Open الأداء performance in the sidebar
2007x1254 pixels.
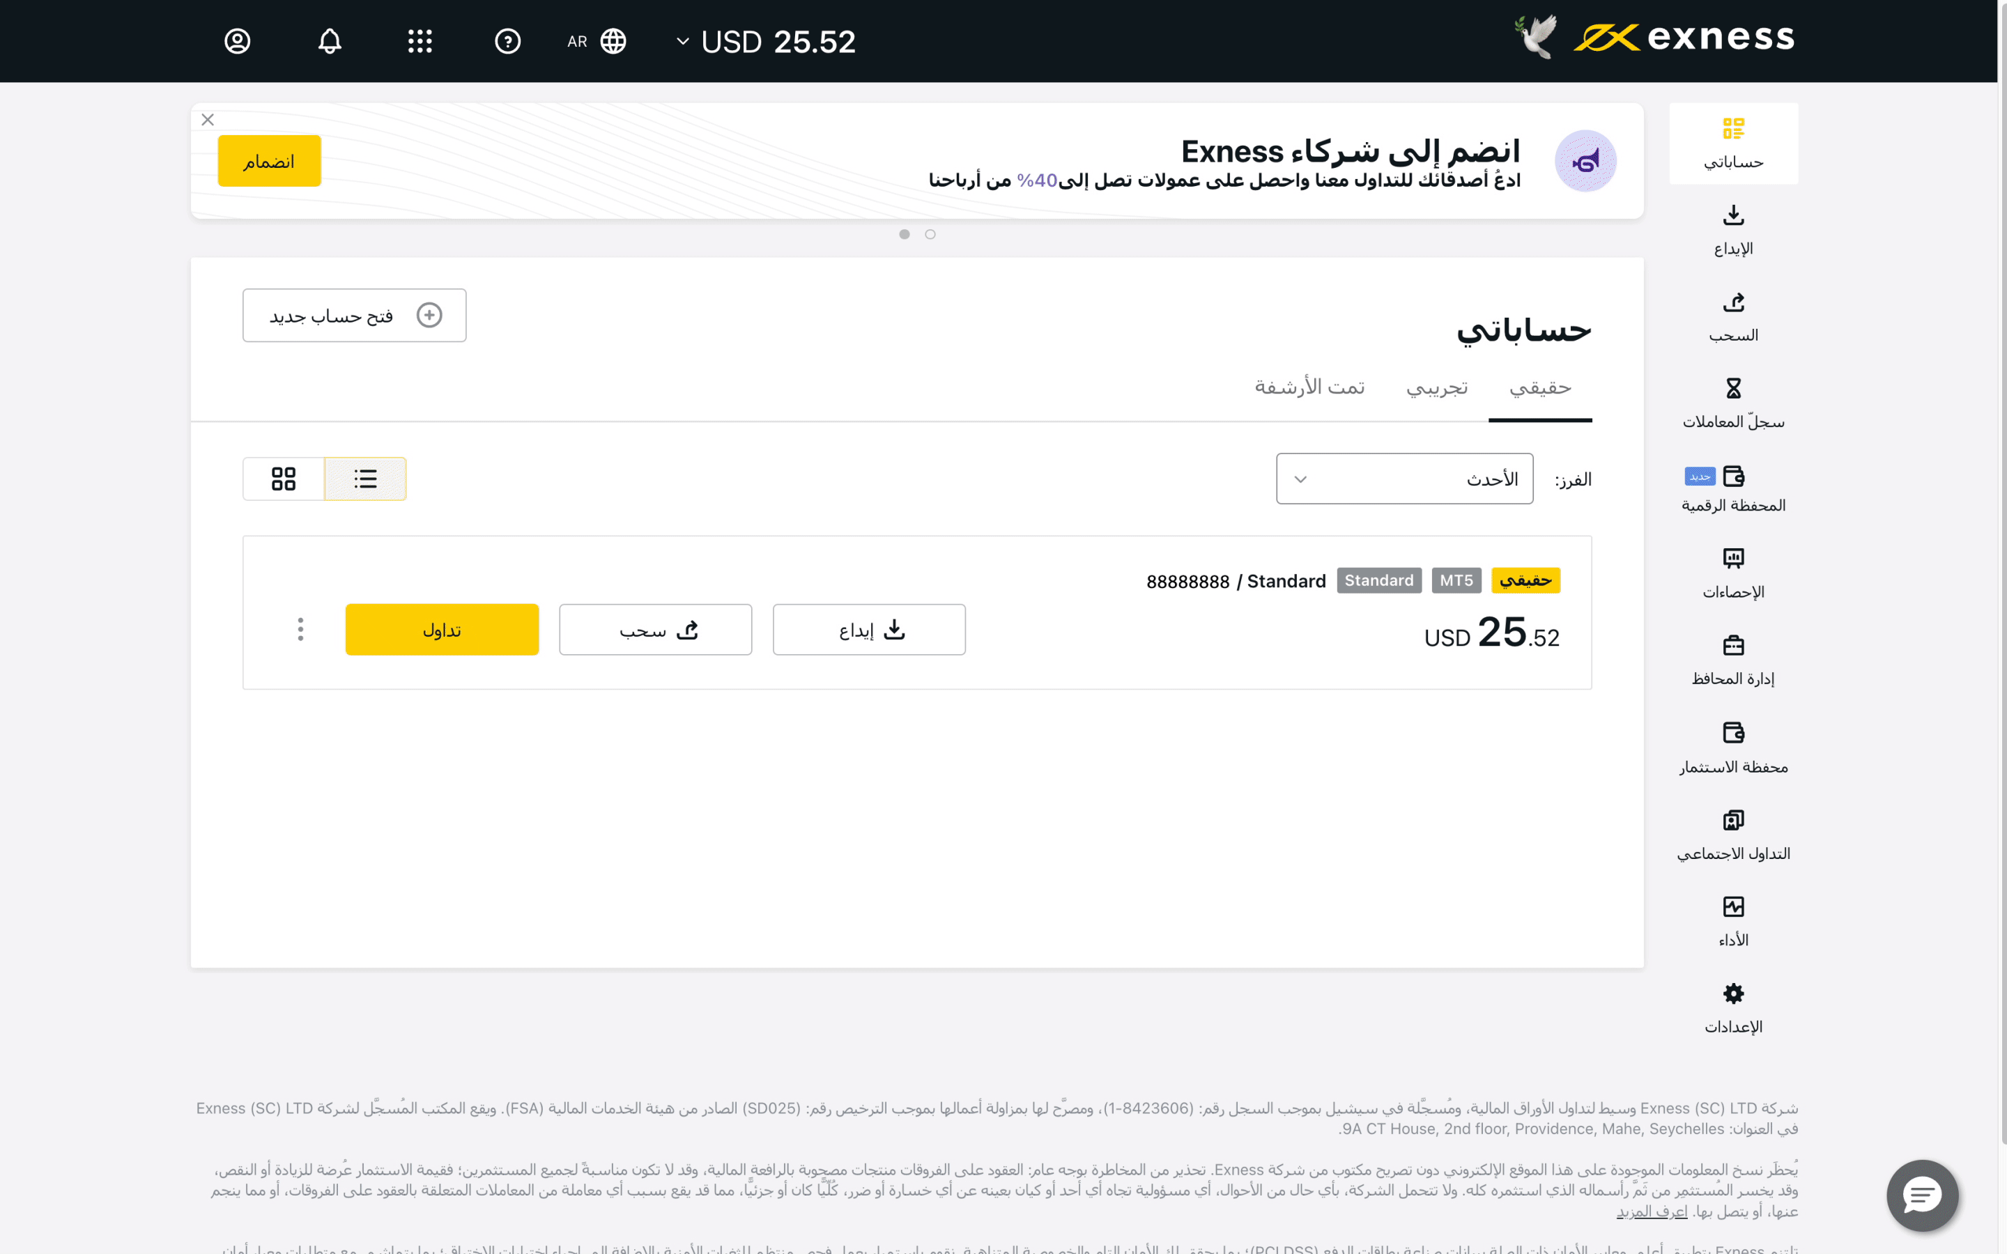(x=1733, y=922)
